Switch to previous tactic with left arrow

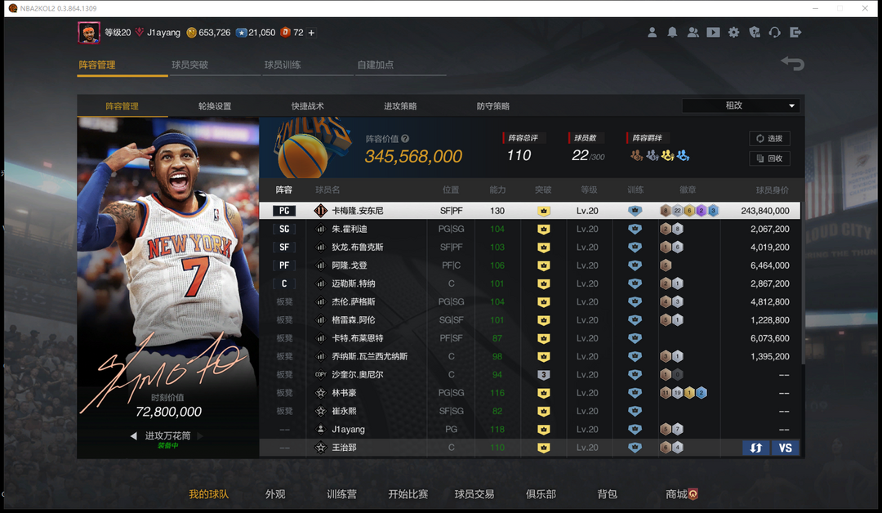134,436
